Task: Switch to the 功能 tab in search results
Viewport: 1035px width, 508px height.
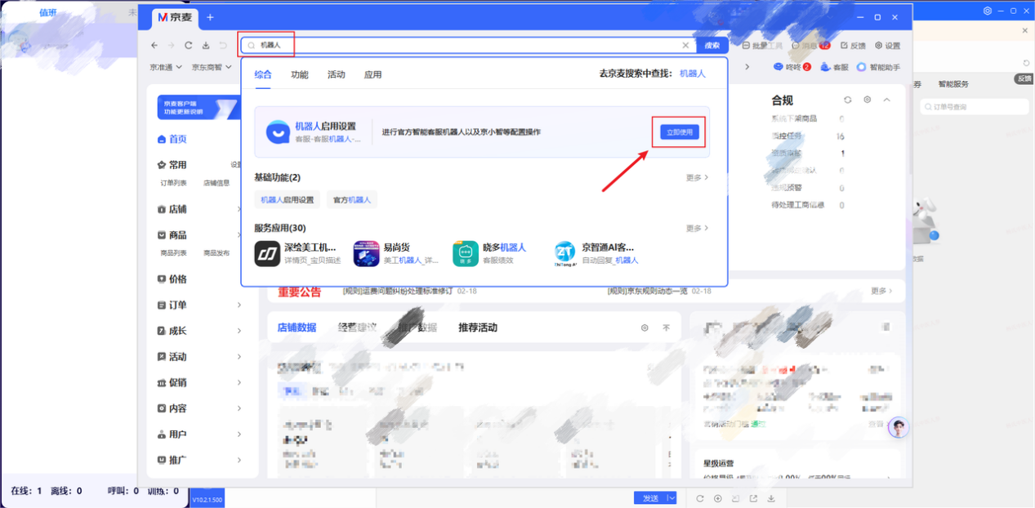Action: 301,74
